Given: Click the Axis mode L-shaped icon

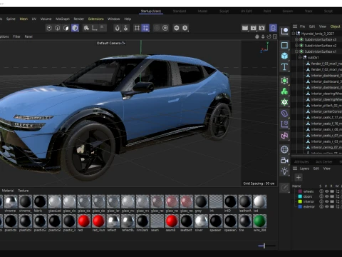Looking at the screenshot, I should [95, 28].
